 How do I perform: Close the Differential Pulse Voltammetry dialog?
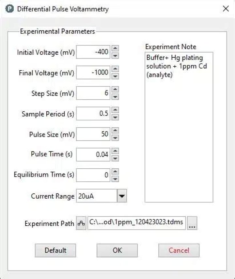226,9
